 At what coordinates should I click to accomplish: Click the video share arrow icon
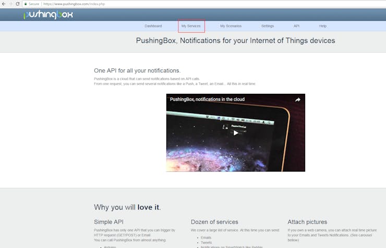[298, 100]
